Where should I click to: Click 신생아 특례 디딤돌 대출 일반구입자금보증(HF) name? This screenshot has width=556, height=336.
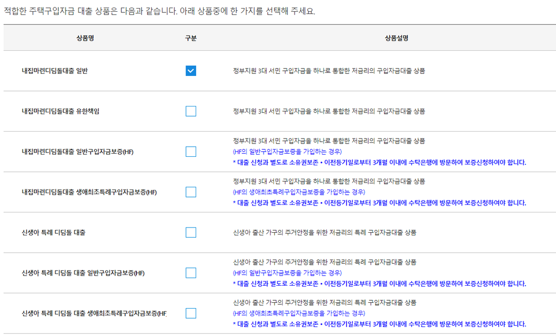pyautogui.click(x=83, y=273)
